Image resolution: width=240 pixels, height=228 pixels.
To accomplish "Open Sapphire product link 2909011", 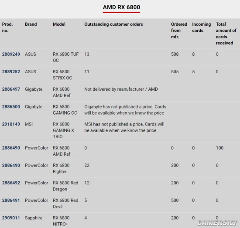I will (x=11, y=218).
